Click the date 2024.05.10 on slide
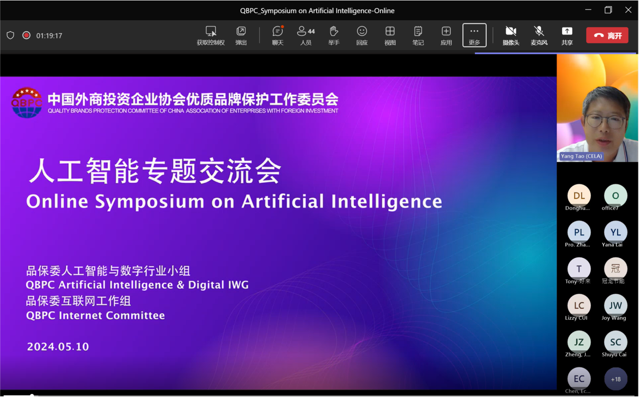 [58, 347]
